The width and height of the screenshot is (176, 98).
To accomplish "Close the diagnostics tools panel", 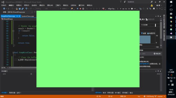I will coord(160,16).
